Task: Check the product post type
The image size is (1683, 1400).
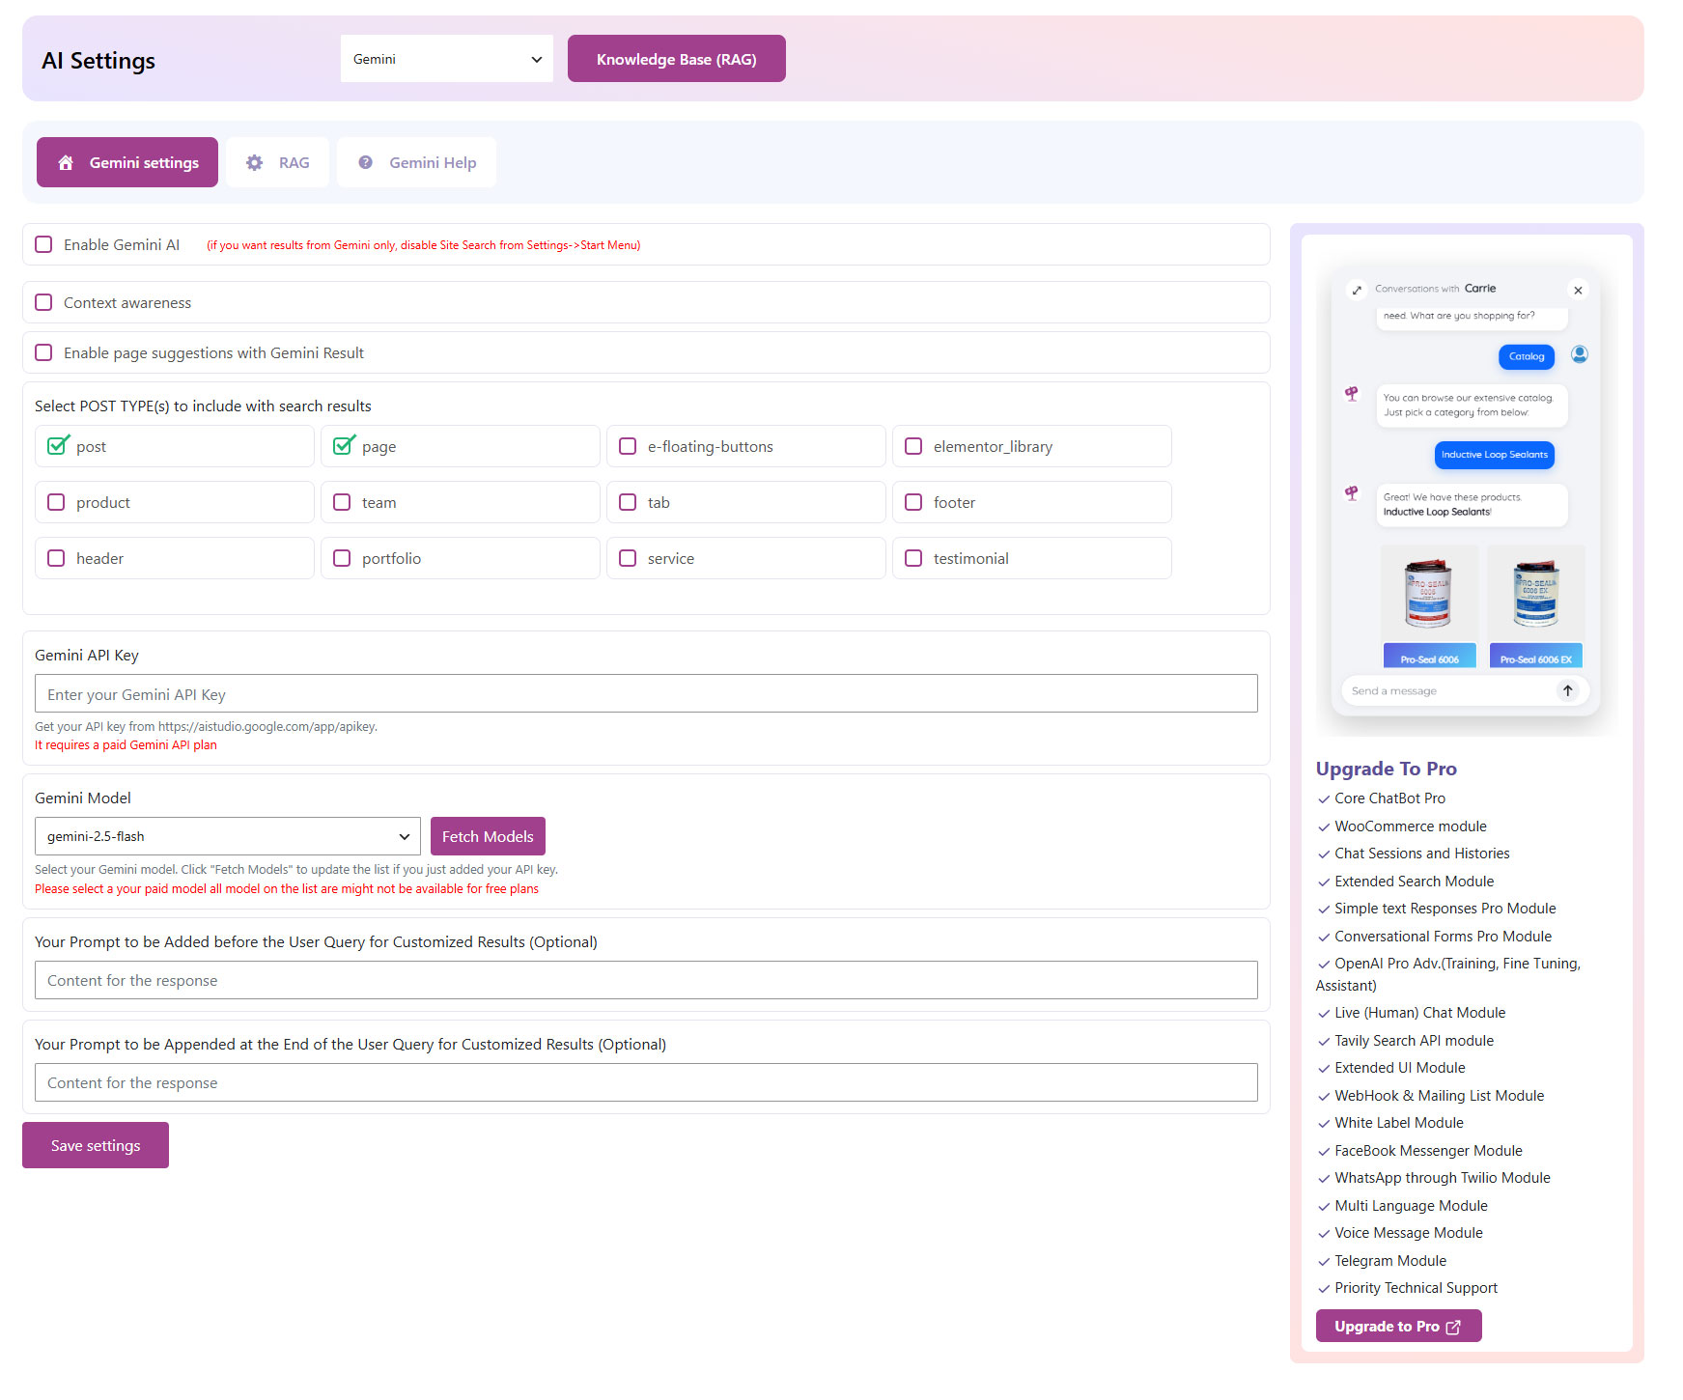Action: (56, 502)
